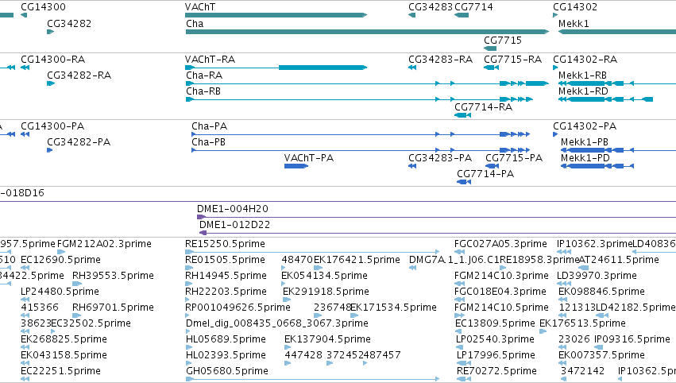Select the CG14300-RA transcript label
Screen dimensions: 676x383
(52, 60)
